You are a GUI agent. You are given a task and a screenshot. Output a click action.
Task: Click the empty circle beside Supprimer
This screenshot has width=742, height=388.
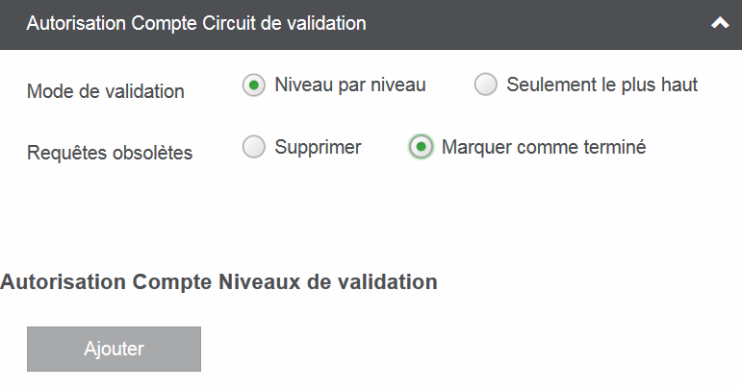pos(253,148)
